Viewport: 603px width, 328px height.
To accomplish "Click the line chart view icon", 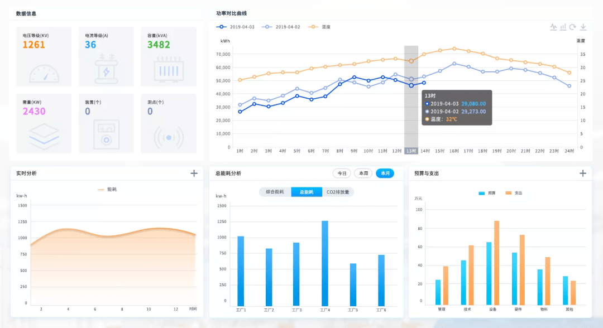I will point(553,27).
